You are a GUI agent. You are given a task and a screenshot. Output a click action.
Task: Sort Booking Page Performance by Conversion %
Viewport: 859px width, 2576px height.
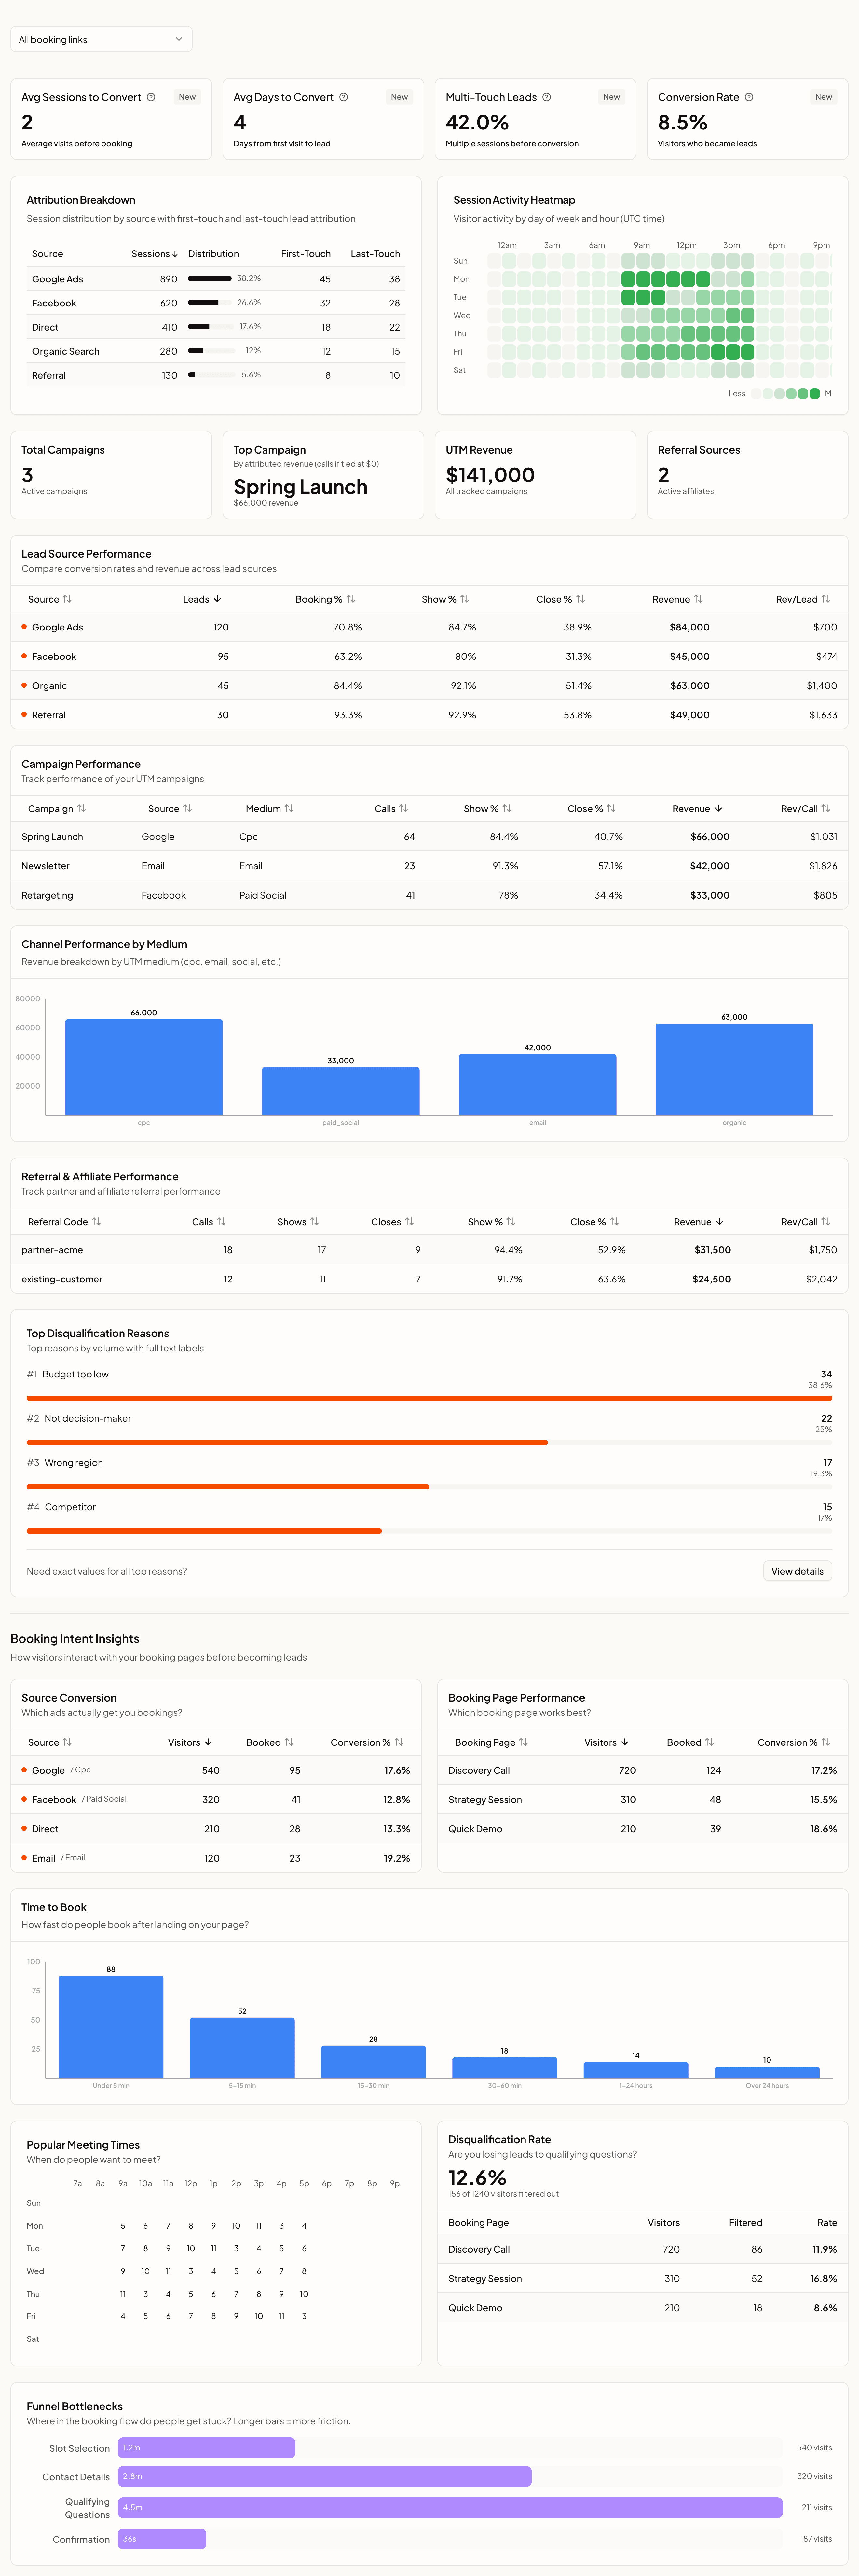tap(794, 1742)
